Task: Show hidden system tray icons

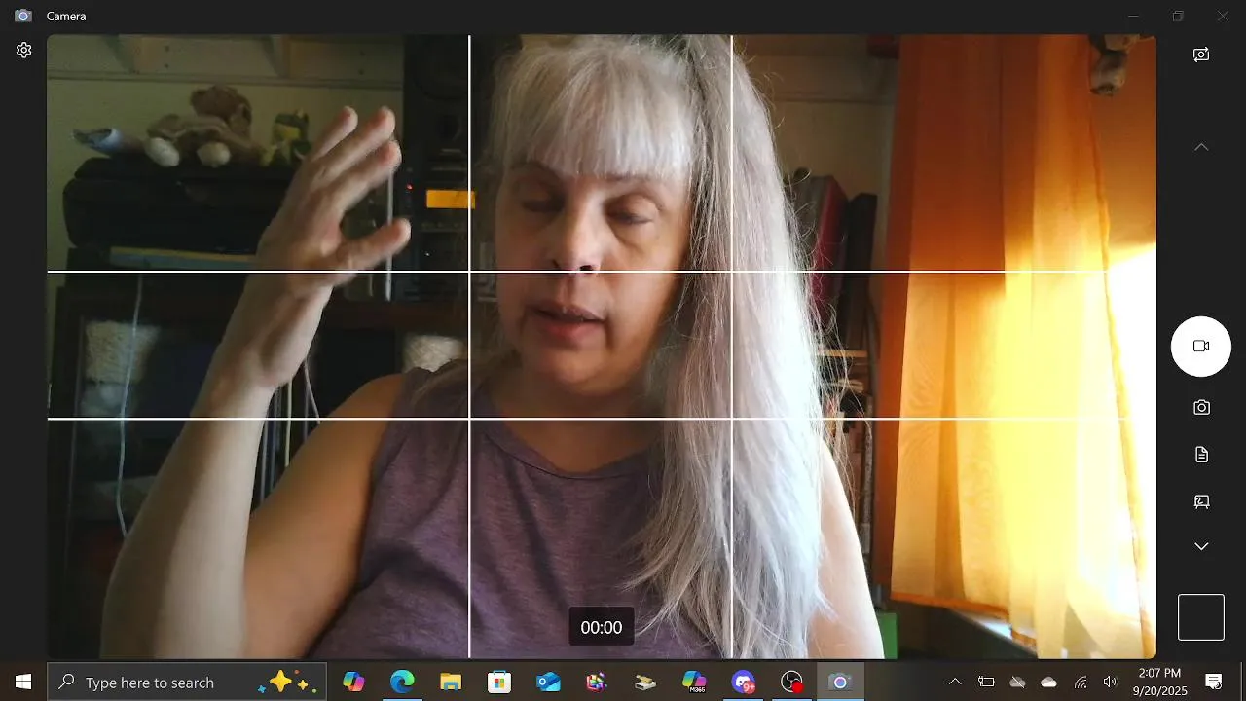Action: point(955,683)
